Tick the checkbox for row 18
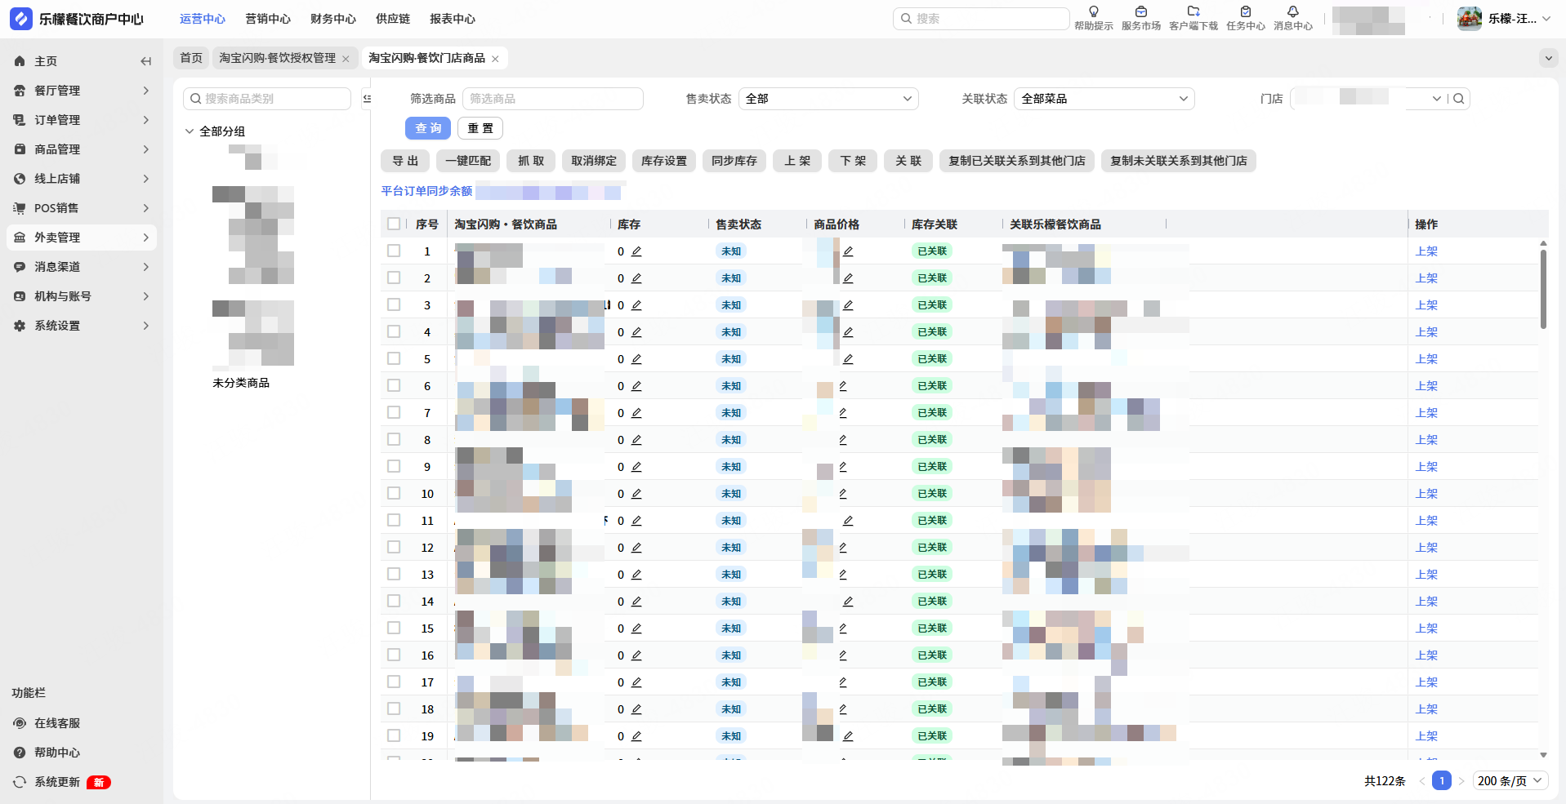Image resolution: width=1566 pixels, height=804 pixels. [x=394, y=708]
